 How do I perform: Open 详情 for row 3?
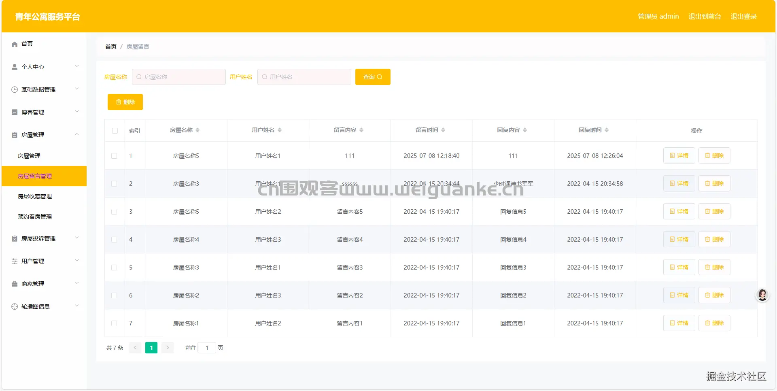(679, 211)
